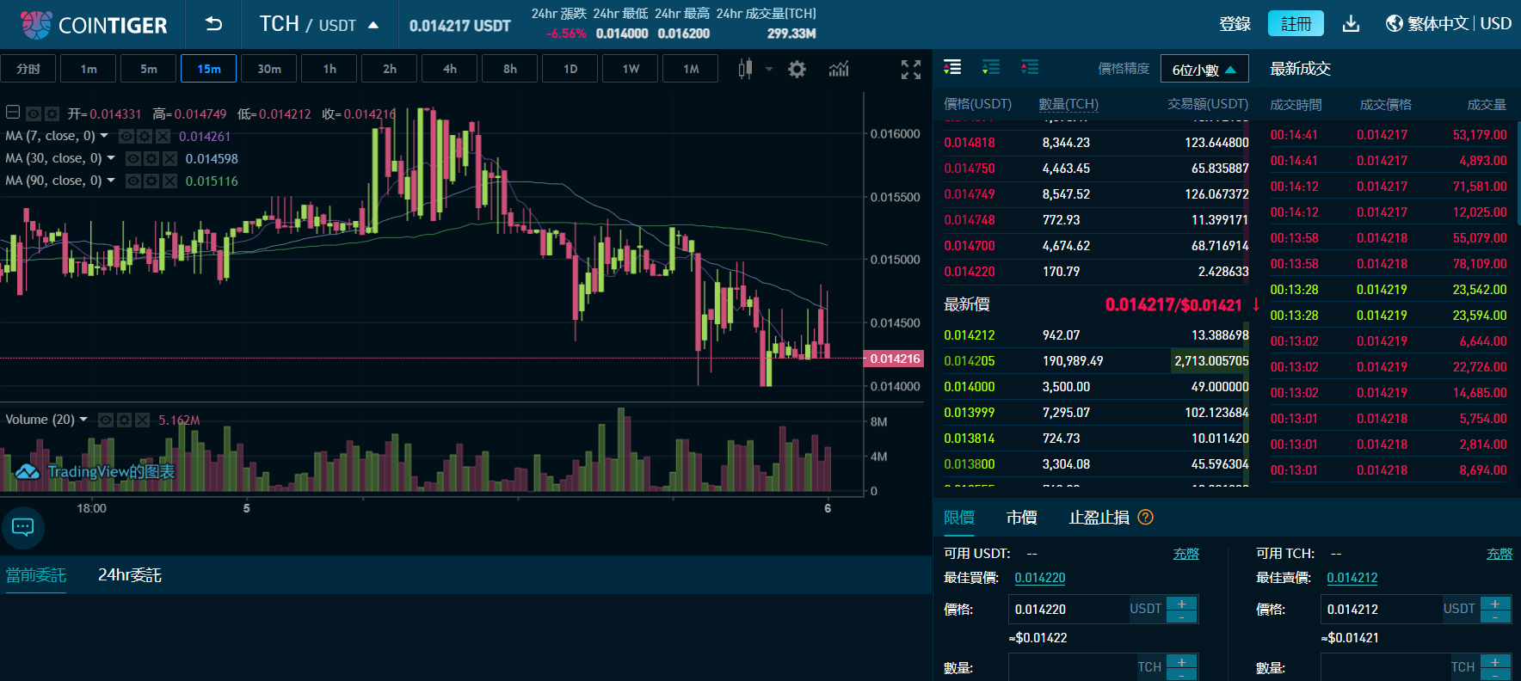Open chart style dropdown arrow beside candles
Viewport: 1521px width, 681px height.
pyautogui.click(x=768, y=70)
